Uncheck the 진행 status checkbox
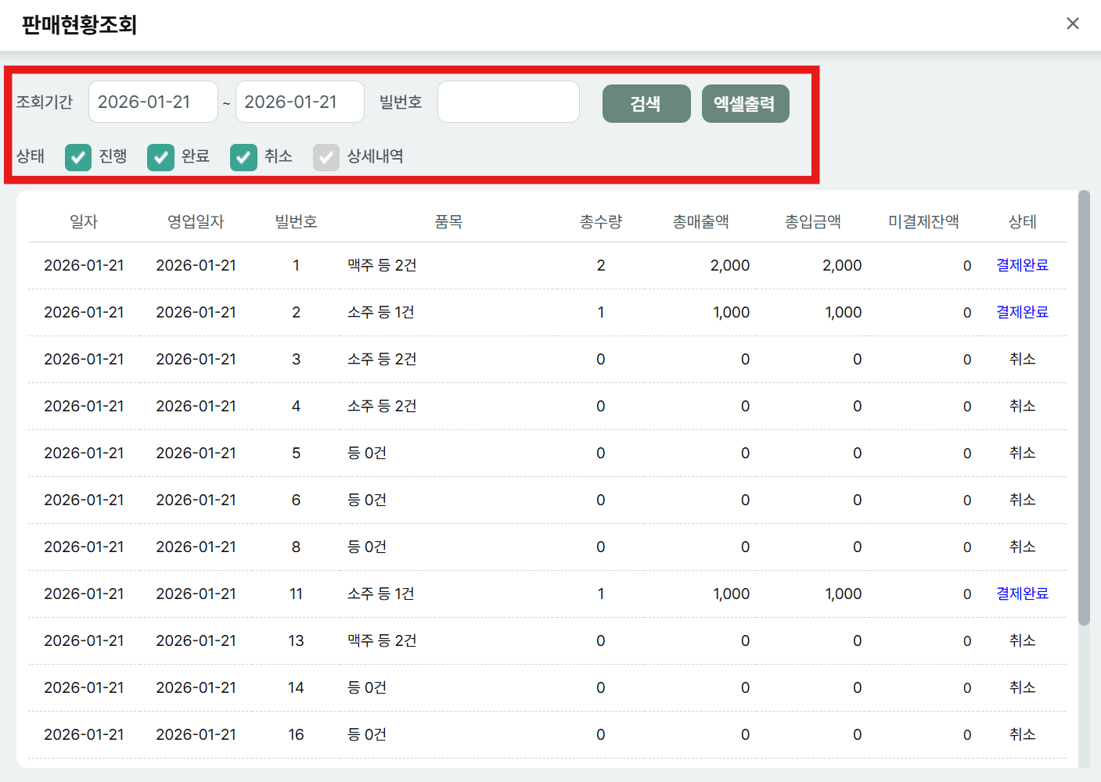Screen dimensions: 1101x782 78,157
